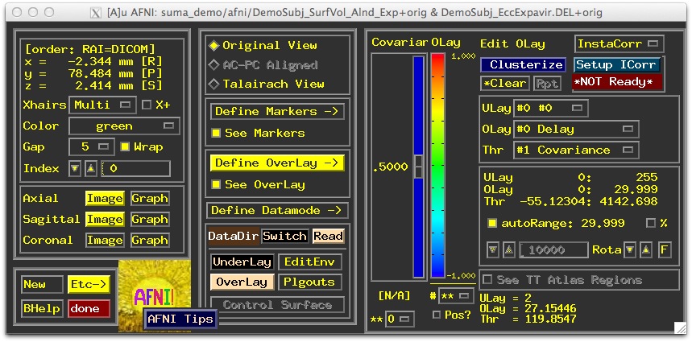Click the AFNI logo image
Viewport: 692px width, 342px height.
pyautogui.click(x=155, y=295)
